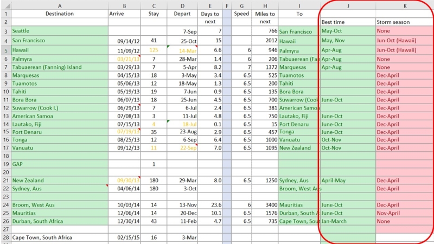Select 'Tabuaerean (Fanning) Island' cell in column A
Viewport: 434px width, 244px height.
(60, 67)
